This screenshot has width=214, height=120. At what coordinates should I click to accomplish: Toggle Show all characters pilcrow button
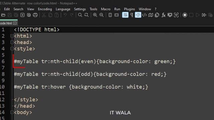(131, 15)
